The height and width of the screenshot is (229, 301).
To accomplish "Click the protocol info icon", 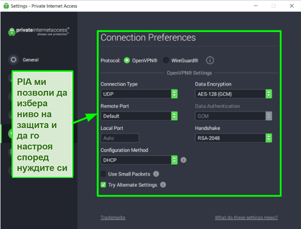I will tap(210, 60).
